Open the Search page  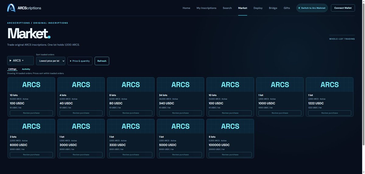[x=227, y=8]
